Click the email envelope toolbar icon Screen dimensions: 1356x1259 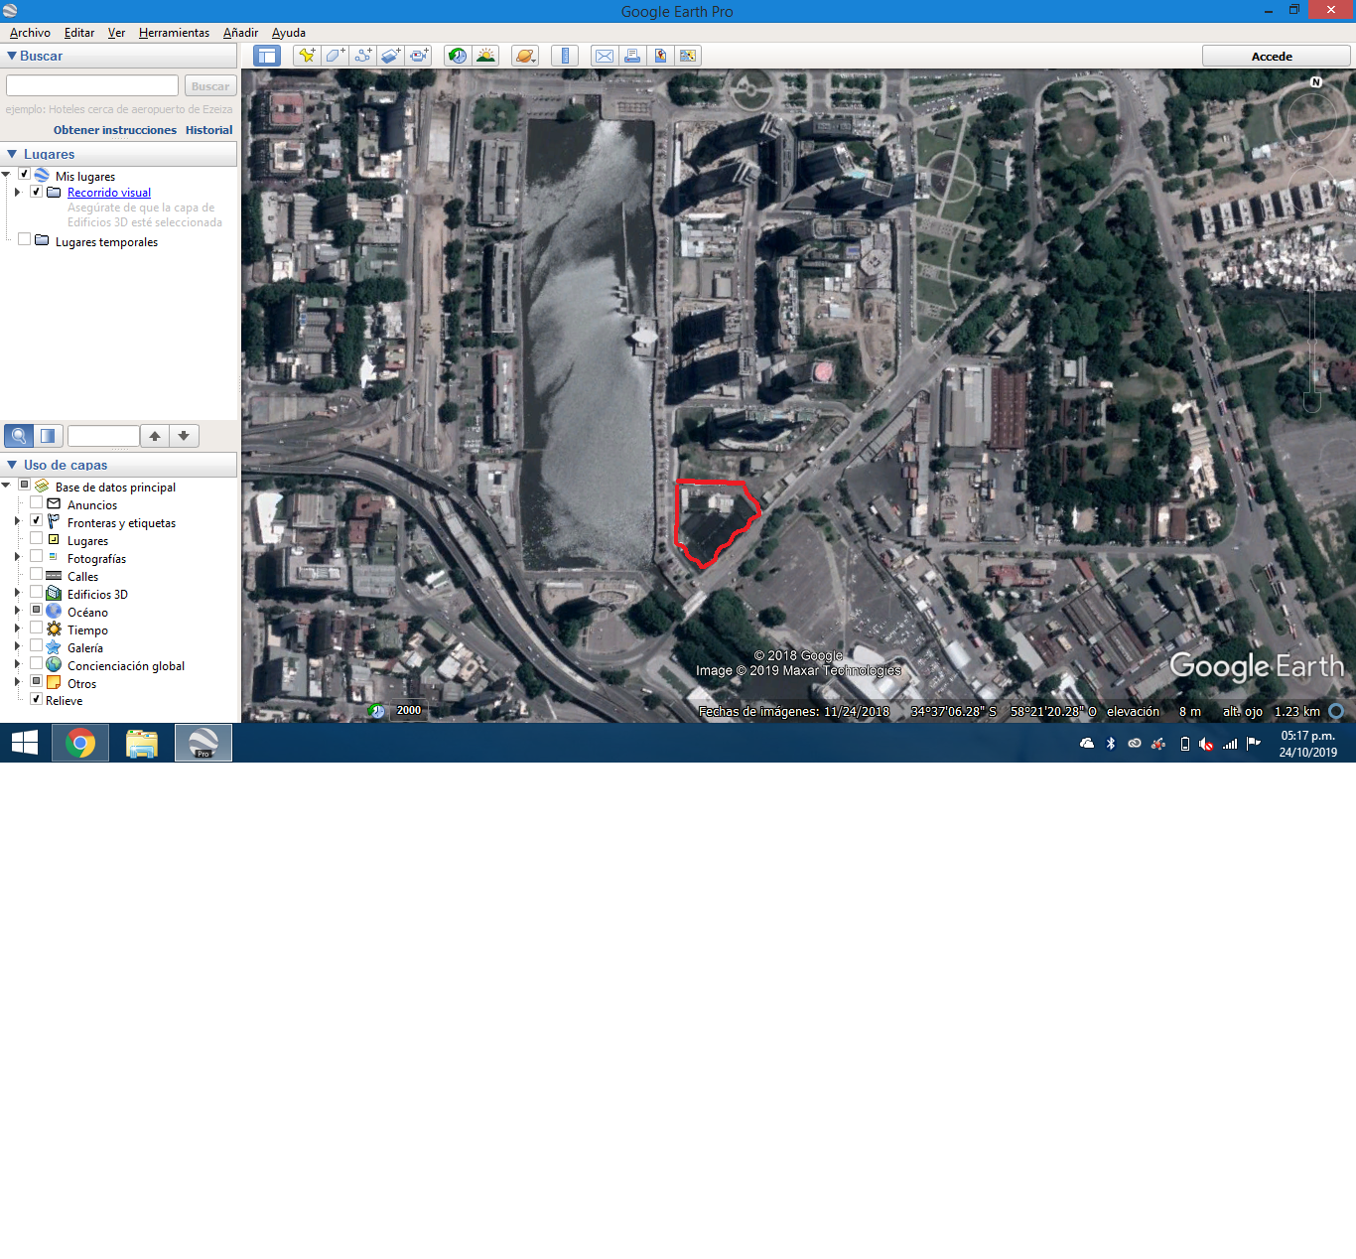605,56
